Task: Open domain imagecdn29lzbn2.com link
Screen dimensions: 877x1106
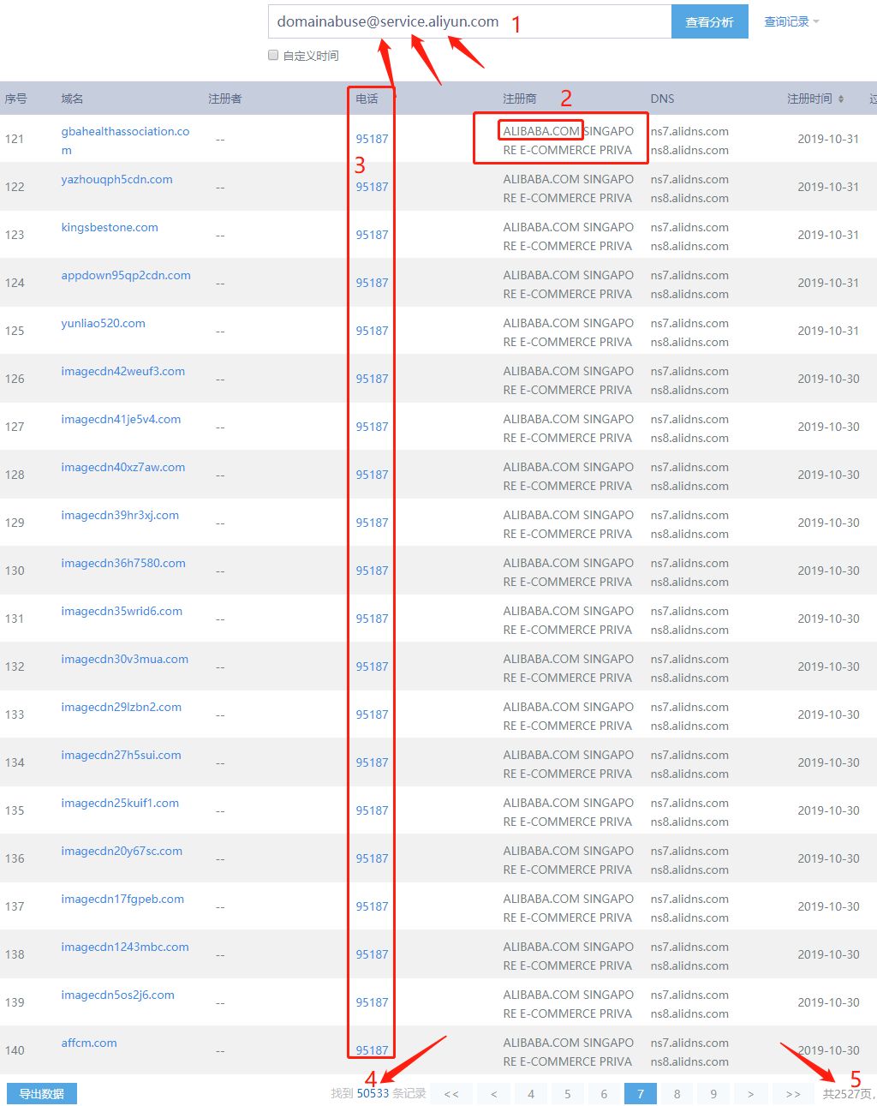Action: click(x=121, y=707)
